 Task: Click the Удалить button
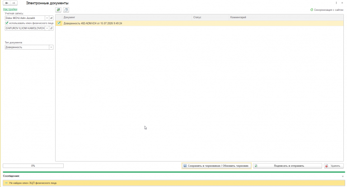(334, 166)
